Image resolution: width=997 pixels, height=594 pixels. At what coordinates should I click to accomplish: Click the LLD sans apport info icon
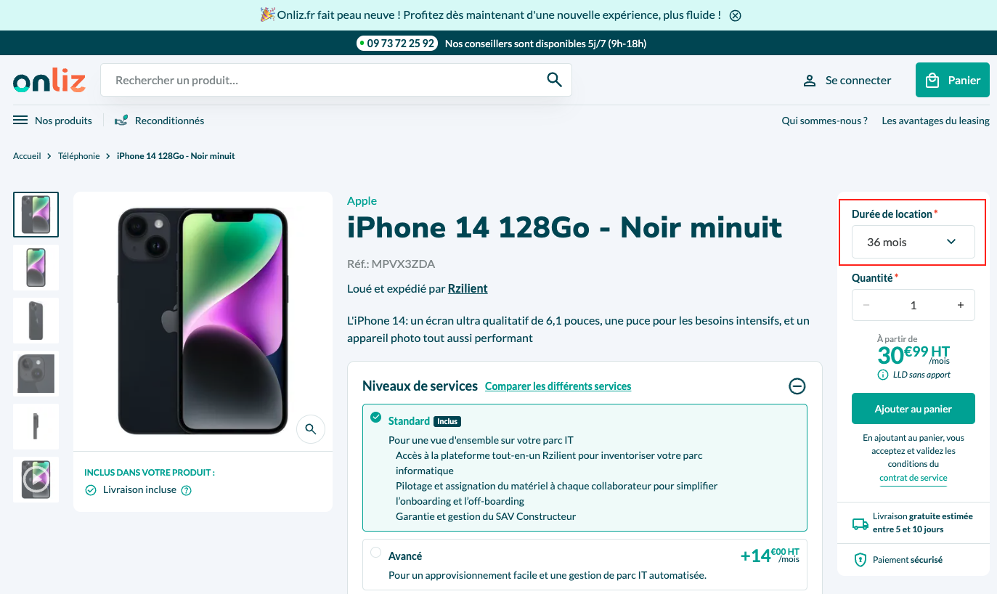(x=883, y=375)
